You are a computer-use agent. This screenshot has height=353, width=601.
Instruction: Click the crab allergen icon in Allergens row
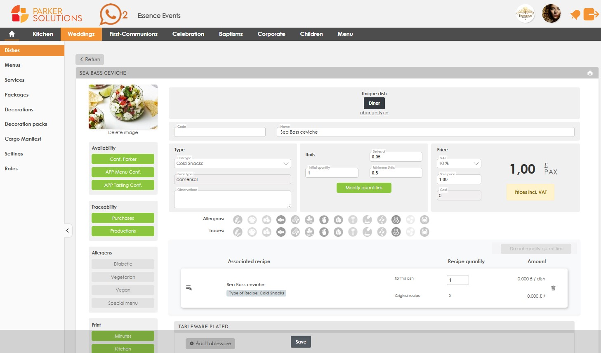[424, 219]
